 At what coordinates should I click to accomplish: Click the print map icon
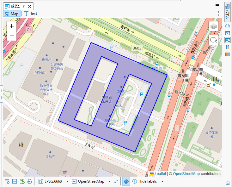tap(30, 181)
